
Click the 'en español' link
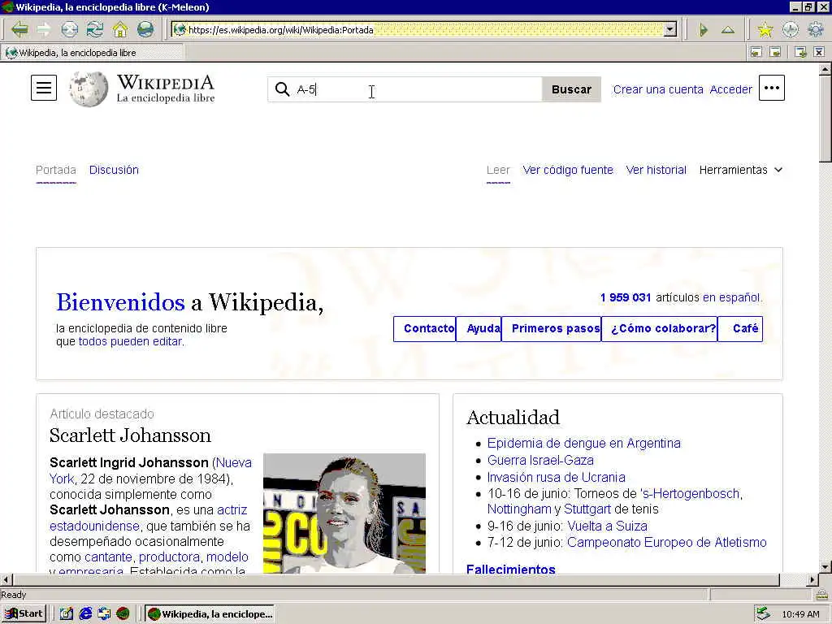[731, 297]
